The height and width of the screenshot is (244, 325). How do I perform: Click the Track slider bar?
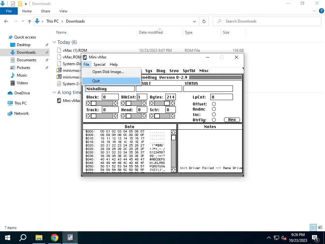coord(102,116)
